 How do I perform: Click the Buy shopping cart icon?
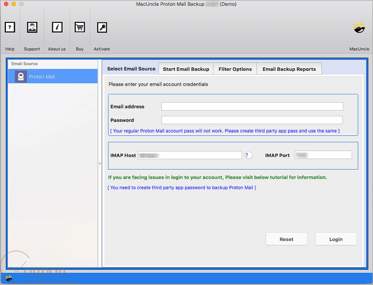tap(80, 27)
